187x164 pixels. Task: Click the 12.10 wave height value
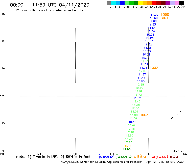[130, 132]
